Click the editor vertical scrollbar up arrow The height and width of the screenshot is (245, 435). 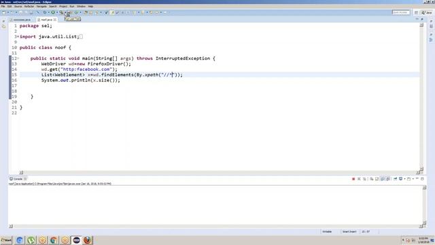pos(421,25)
